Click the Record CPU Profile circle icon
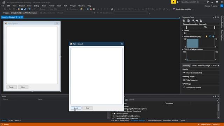The width and height of the screenshot is (224, 126). [184, 87]
